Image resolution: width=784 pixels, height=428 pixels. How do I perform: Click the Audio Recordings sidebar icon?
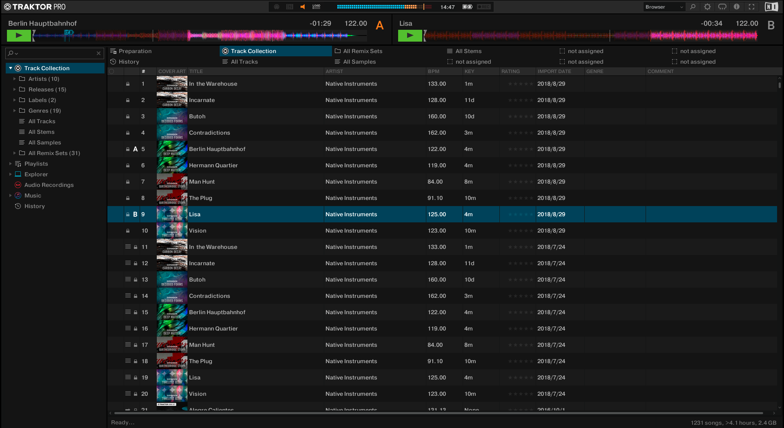click(x=18, y=185)
